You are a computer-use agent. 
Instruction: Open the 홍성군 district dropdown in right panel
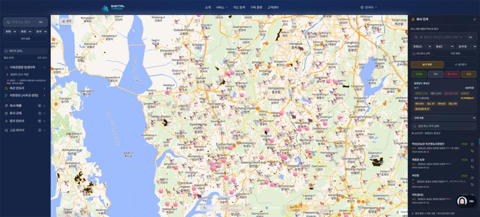point(444,46)
